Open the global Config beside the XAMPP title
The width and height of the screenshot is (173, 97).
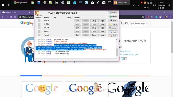(x=113, y=13)
